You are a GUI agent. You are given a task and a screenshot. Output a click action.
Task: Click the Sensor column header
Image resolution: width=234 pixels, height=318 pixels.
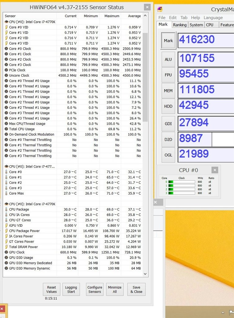coord(30,16)
